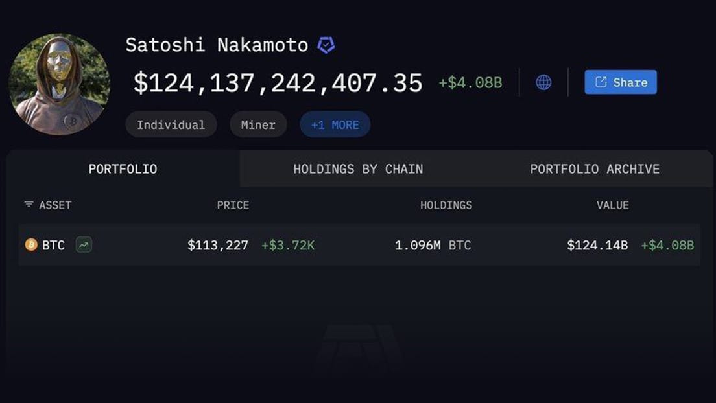The image size is (716, 403).
Task: Select the Individual tag
Action: coord(171,125)
